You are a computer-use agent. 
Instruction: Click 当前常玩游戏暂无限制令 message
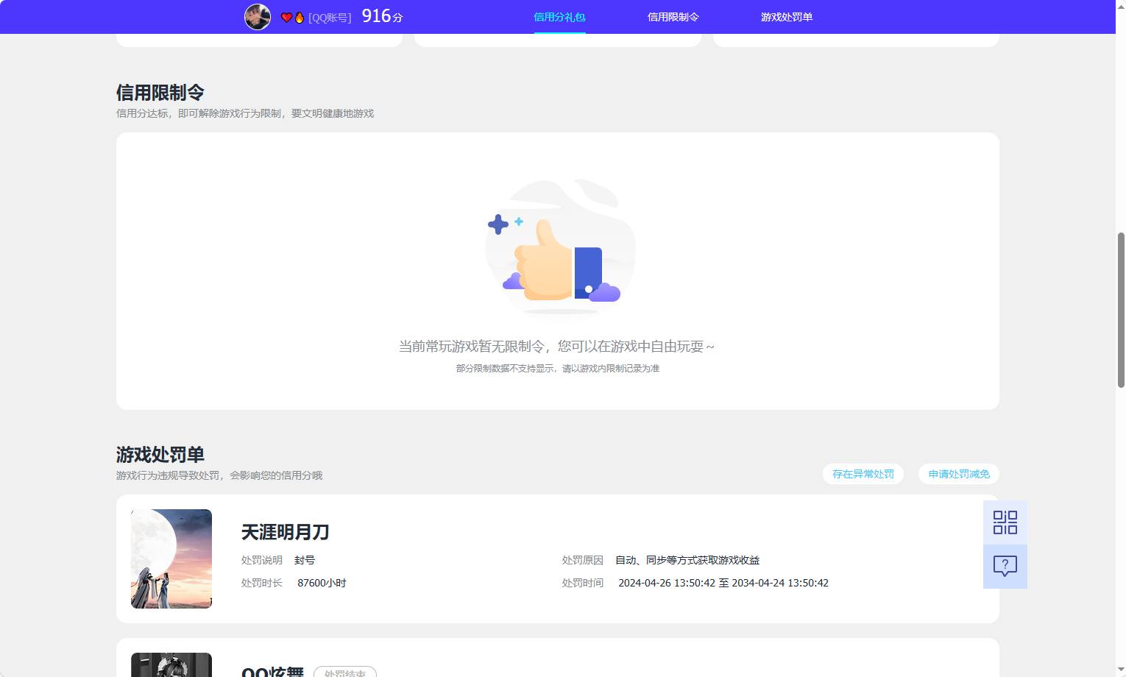(x=556, y=346)
